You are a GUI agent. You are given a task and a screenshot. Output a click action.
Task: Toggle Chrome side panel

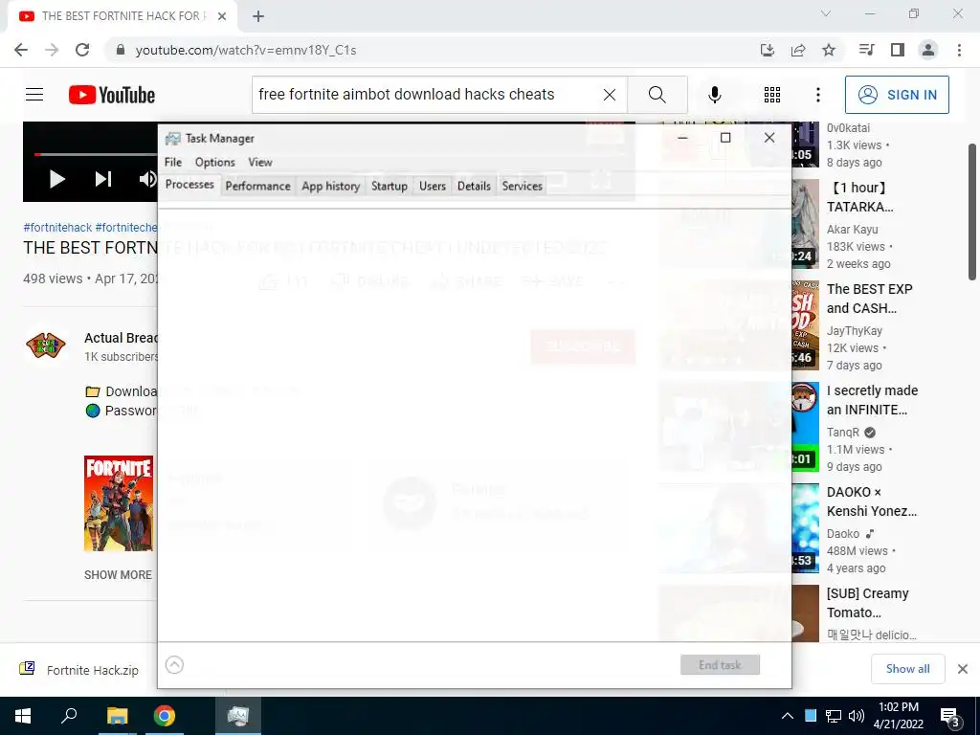pos(898,50)
